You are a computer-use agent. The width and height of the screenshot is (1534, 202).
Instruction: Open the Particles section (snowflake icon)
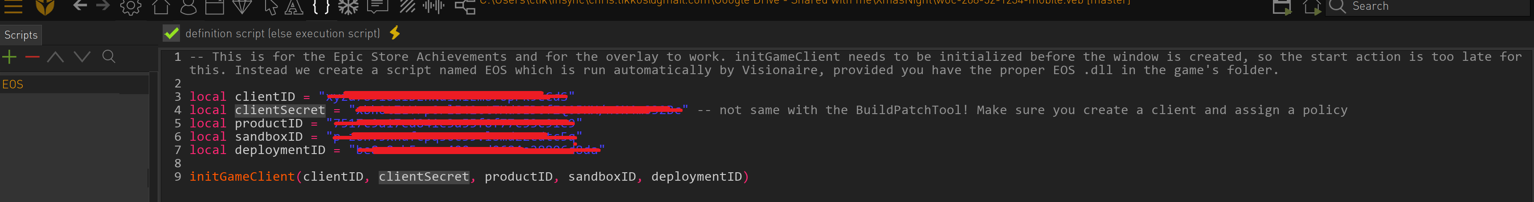348,7
